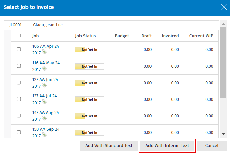Click Add With Interim Text button
Image resolution: width=230 pixels, height=154 pixels.
pyautogui.click(x=167, y=146)
